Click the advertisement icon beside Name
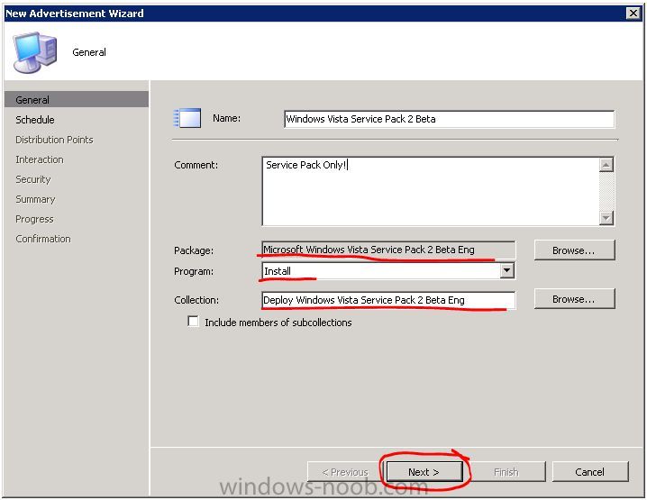Viewport: 647px width, 500px height. [x=187, y=118]
